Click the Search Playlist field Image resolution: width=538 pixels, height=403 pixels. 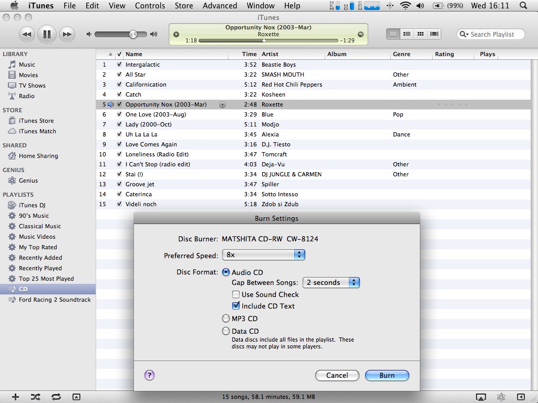pos(492,34)
